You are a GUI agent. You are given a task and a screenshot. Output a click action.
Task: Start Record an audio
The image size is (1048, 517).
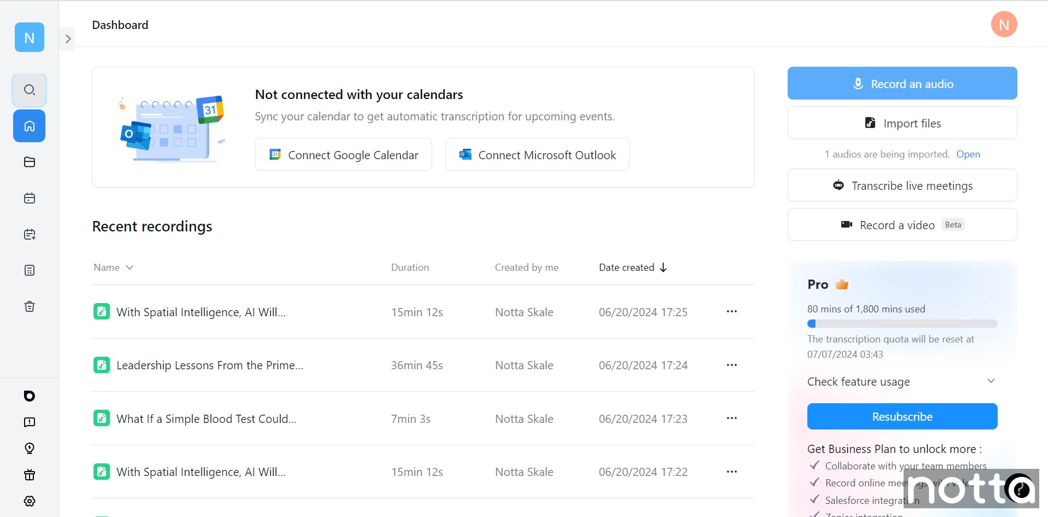click(x=903, y=84)
